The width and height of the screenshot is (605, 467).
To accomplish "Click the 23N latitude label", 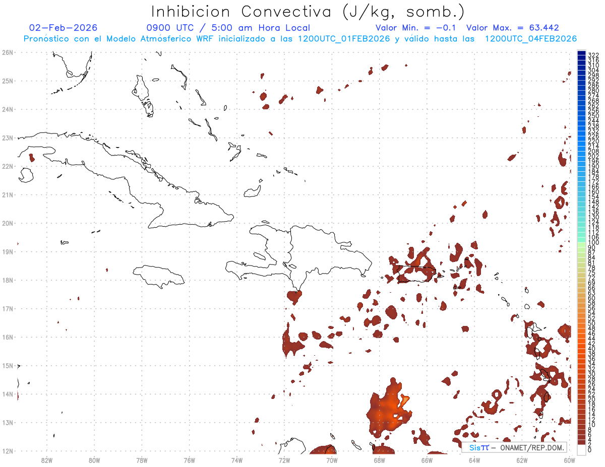I will pos(7,138).
